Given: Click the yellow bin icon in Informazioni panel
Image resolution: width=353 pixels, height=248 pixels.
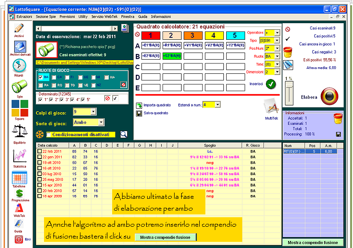Looking at the screenshot, I should pyautogui.click(x=338, y=118).
